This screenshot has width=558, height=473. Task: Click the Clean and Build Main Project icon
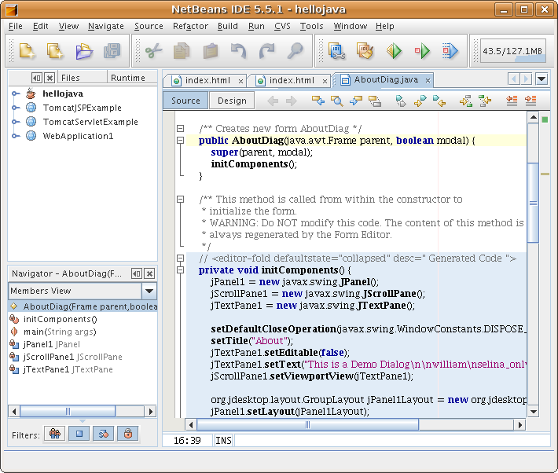pyautogui.click(x=365, y=51)
